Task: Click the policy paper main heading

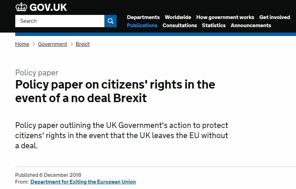Action: pos(115,91)
